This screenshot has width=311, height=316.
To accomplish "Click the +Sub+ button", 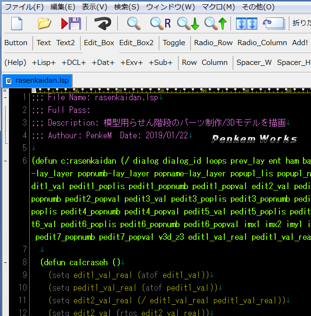I will click(161, 63).
